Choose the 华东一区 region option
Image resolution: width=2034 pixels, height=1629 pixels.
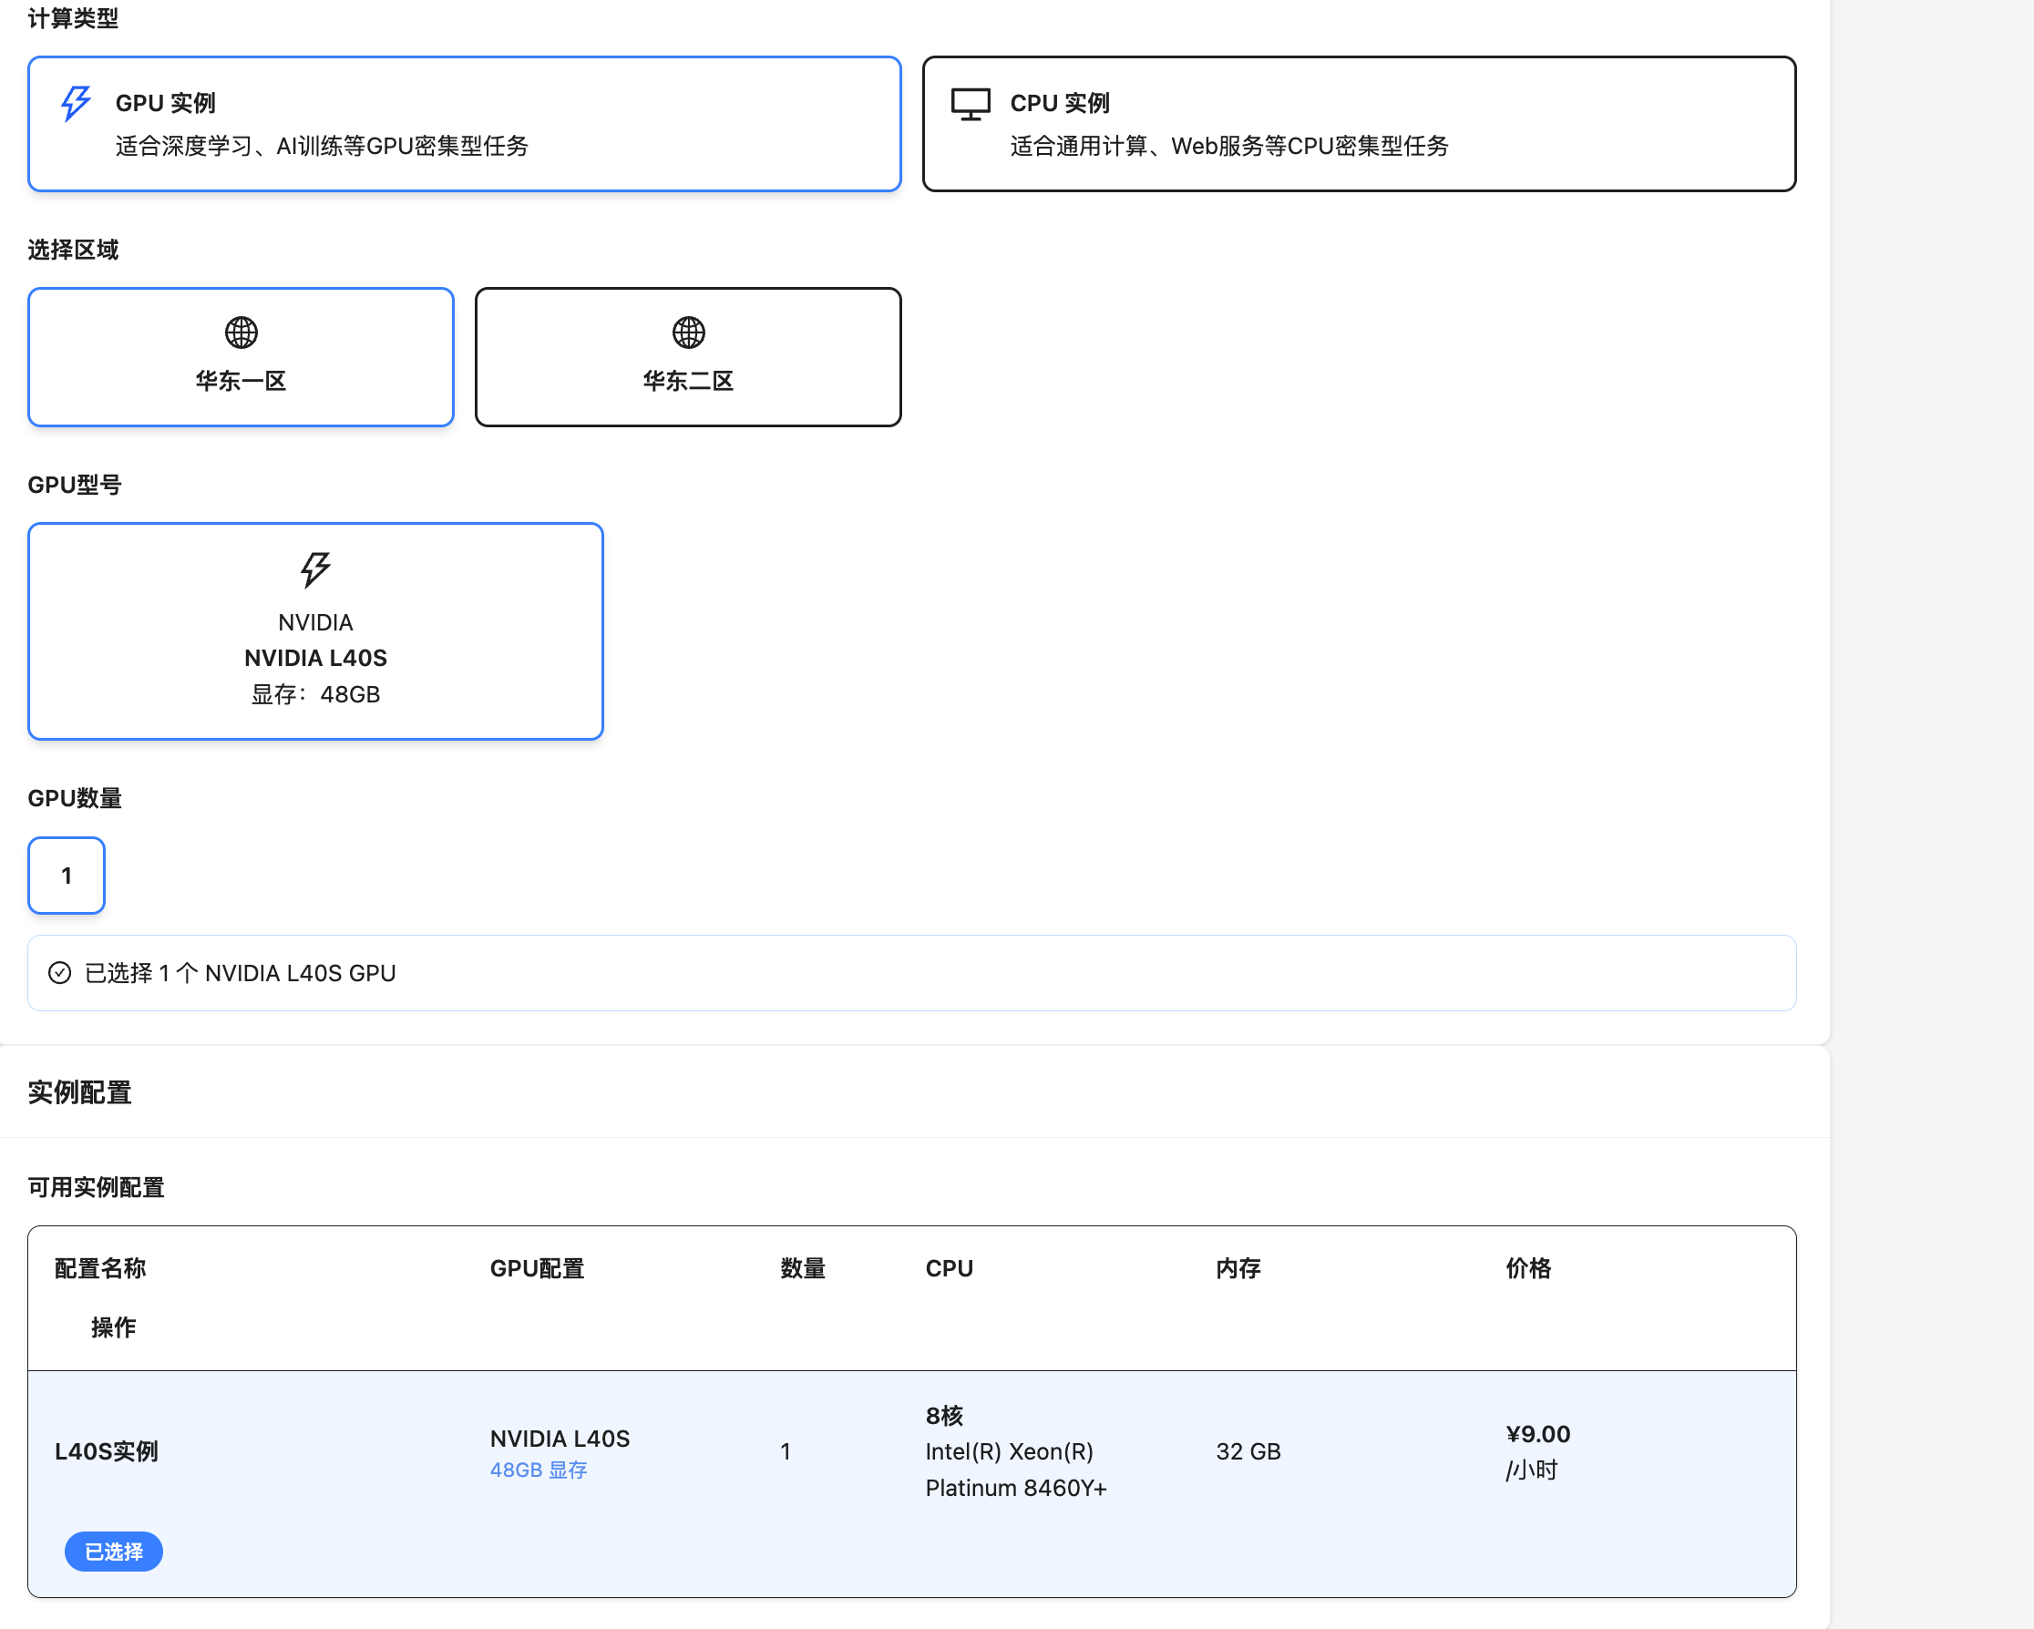click(241, 357)
